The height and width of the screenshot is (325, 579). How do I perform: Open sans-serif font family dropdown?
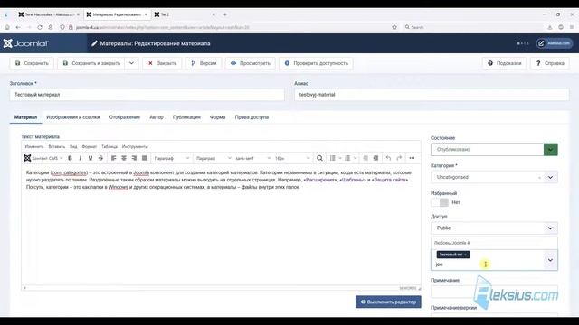tap(252, 158)
